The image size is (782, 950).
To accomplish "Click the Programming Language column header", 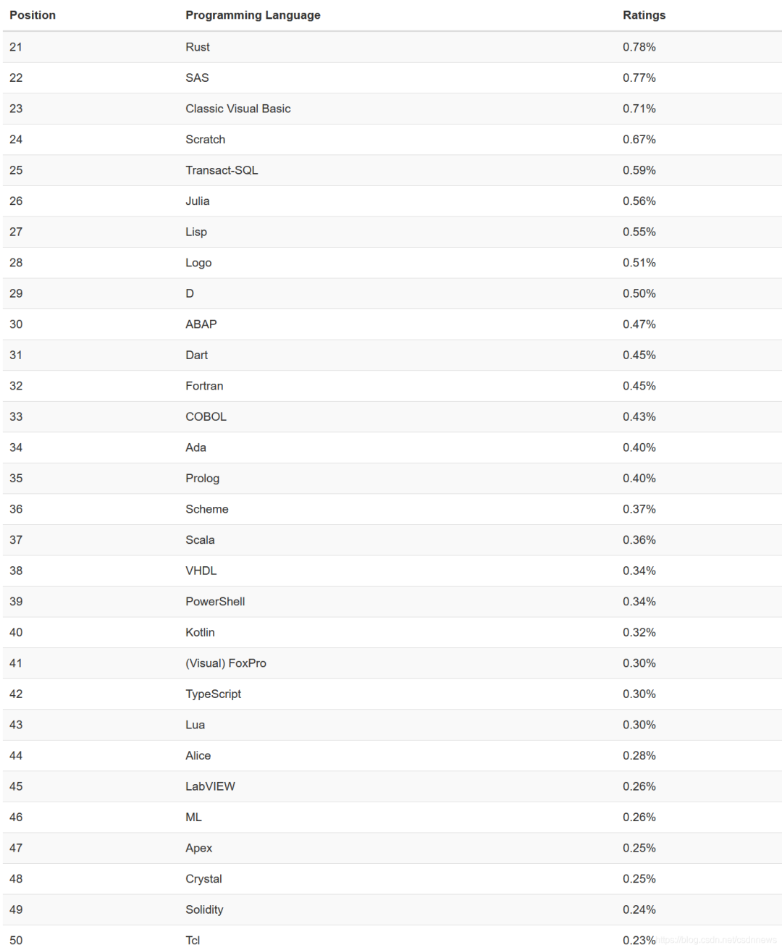I will pyautogui.click(x=253, y=15).
